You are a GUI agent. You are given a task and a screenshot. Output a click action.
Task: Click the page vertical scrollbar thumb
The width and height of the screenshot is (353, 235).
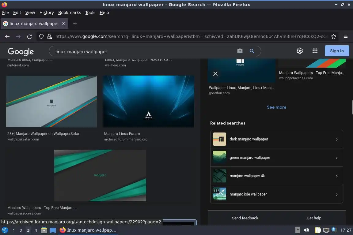tap(352, 107)
